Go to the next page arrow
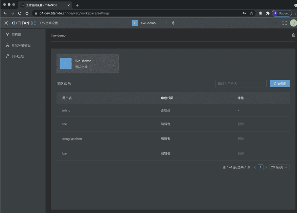 click(x=266, y=167)
